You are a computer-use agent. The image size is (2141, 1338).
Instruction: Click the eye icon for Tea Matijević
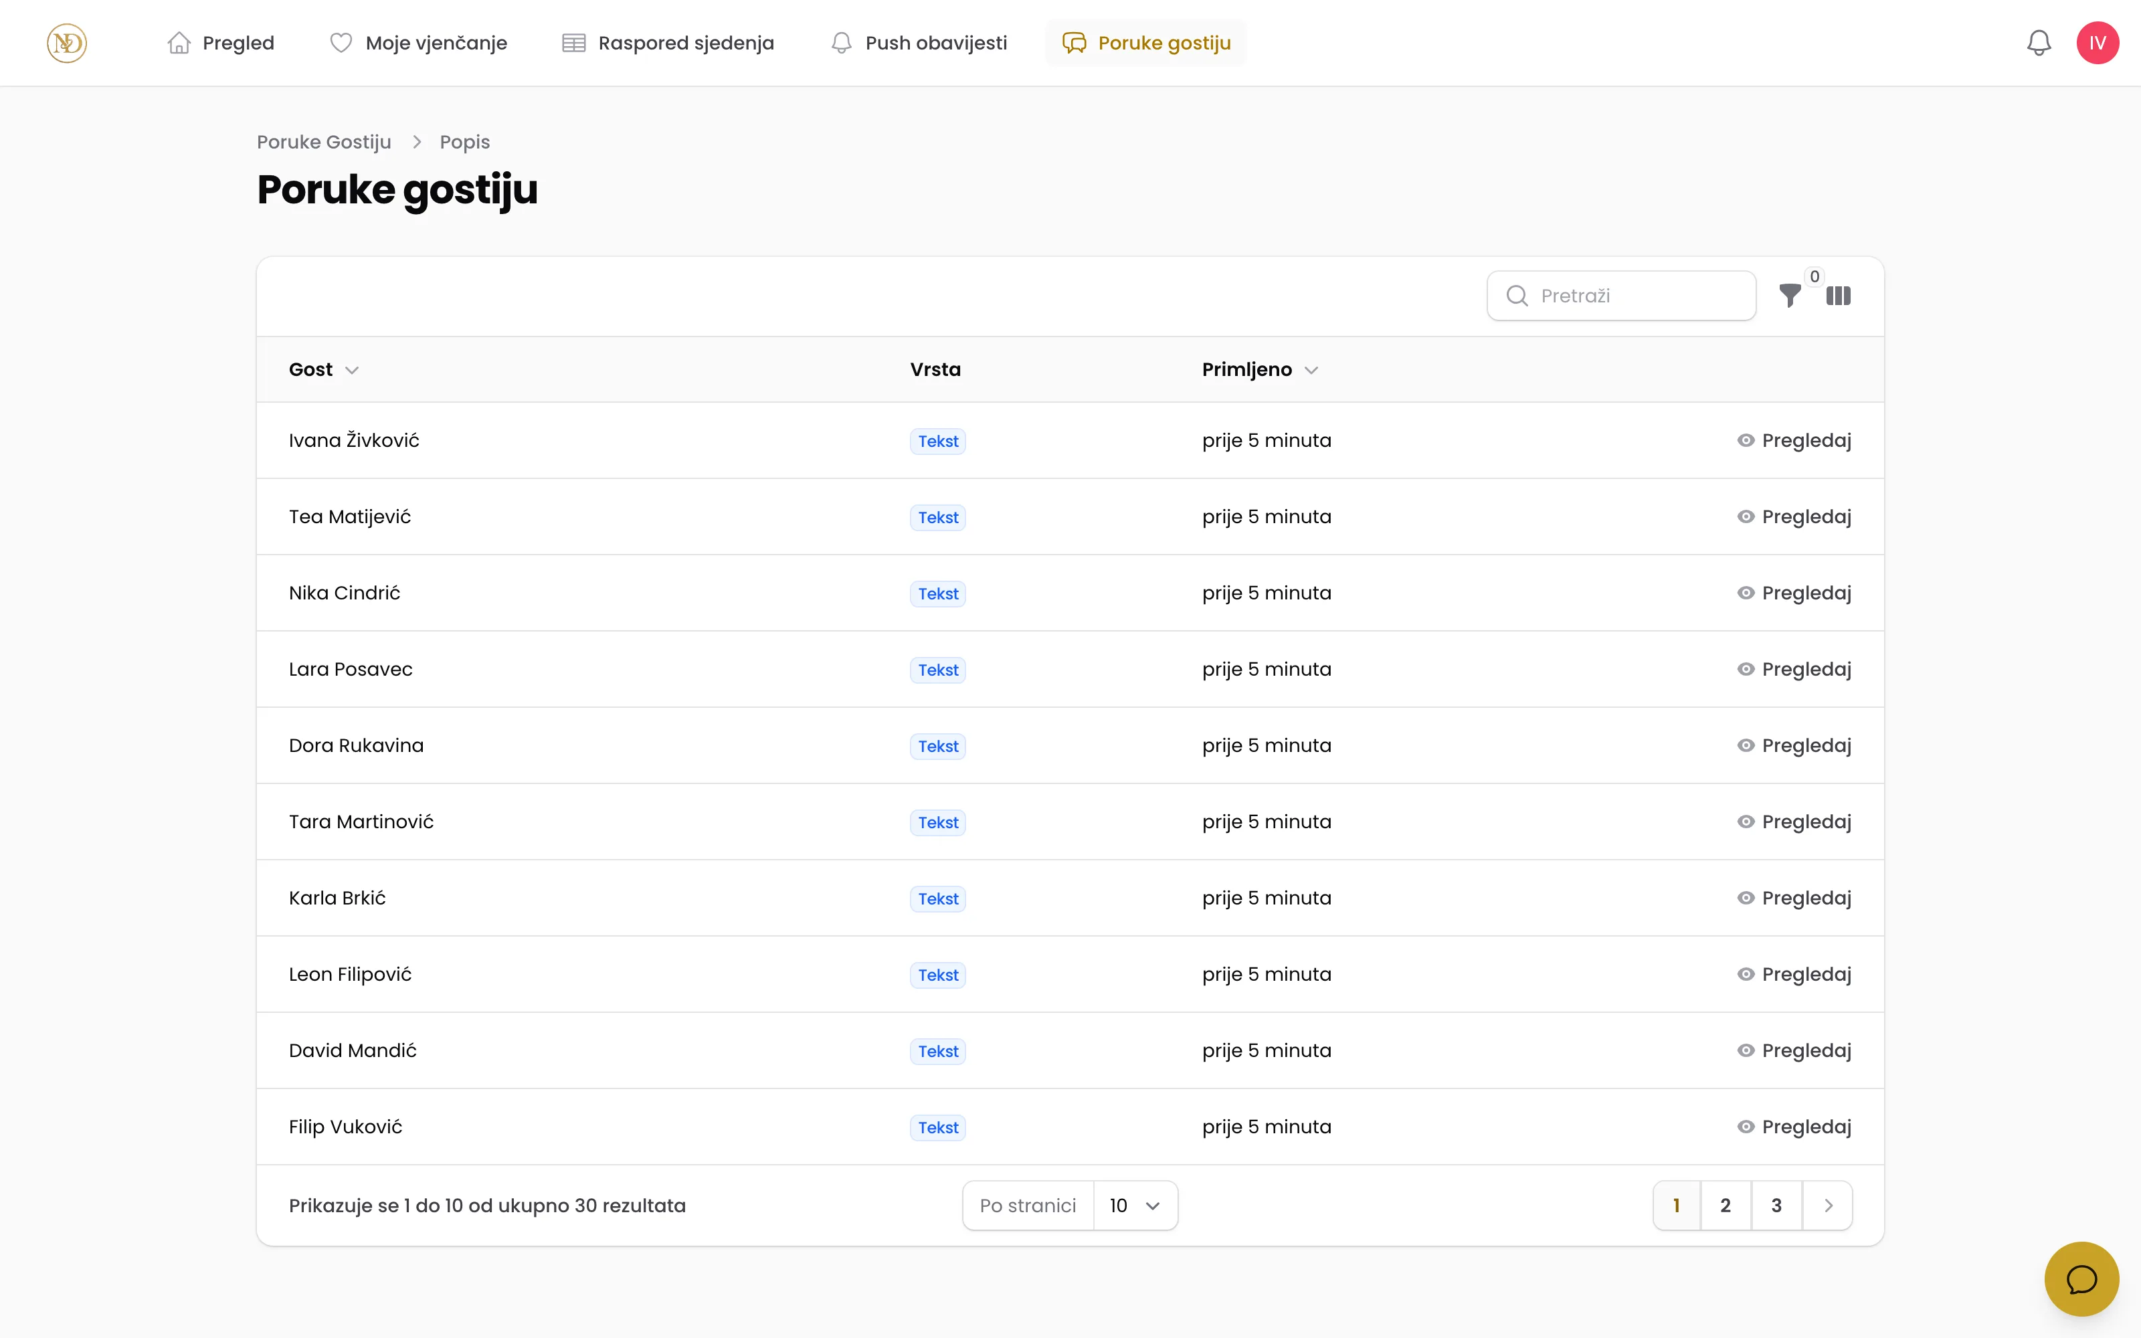(1745, 516)
